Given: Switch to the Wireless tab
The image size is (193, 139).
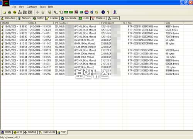Looking at the screenshot, I should click(99, 18).
